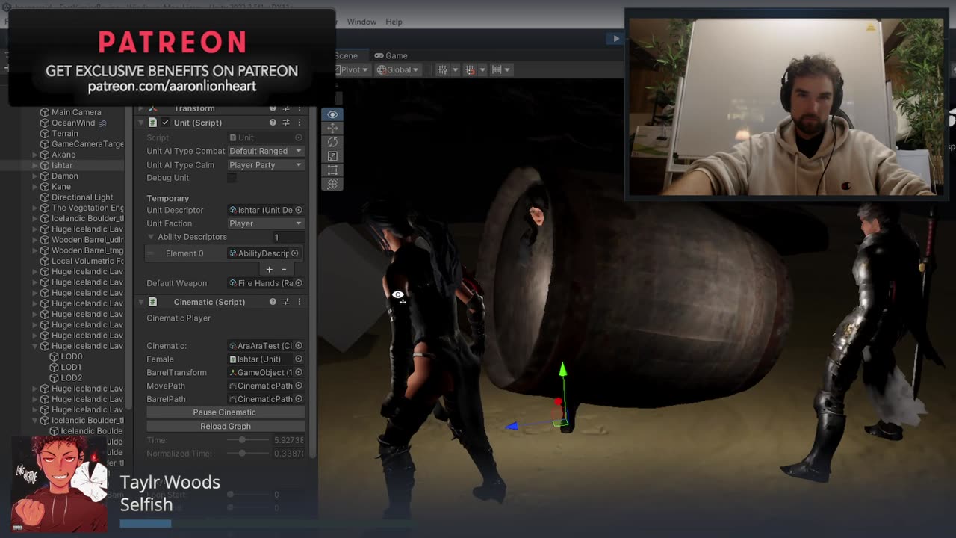Switch to the Scene tab
956x538 pixels.
(346, 55)
